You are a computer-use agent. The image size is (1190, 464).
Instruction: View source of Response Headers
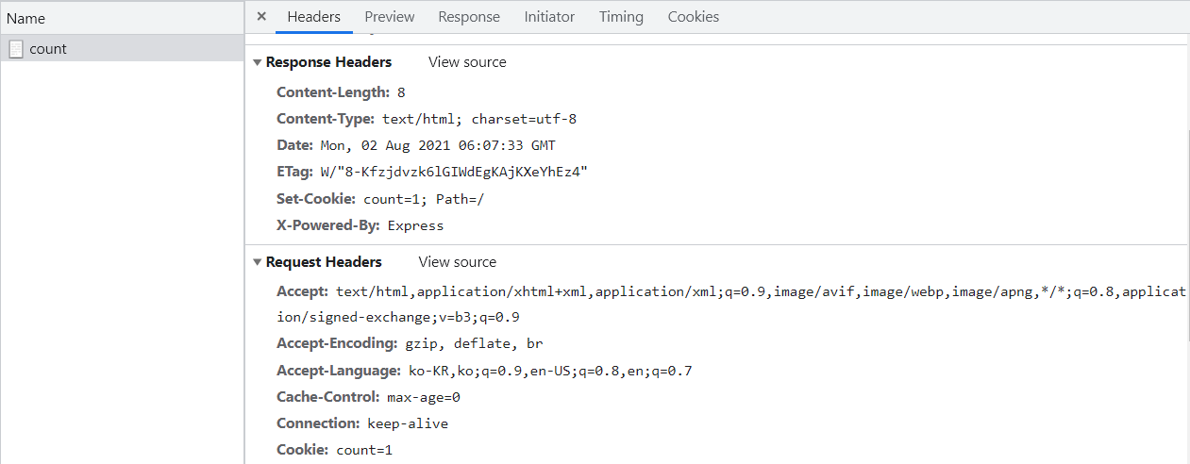click(467, 62)
